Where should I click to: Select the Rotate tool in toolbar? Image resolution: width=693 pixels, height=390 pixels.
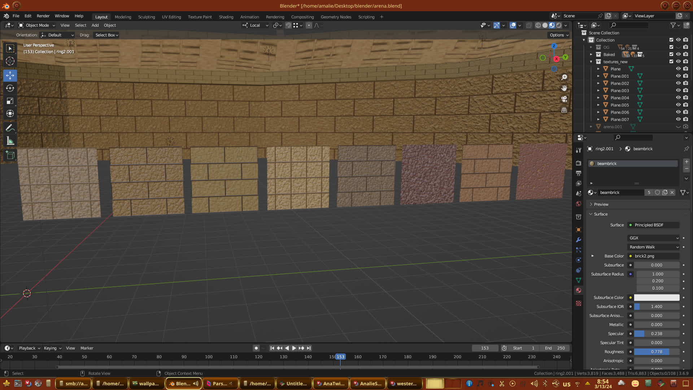[x=10, y=88]
